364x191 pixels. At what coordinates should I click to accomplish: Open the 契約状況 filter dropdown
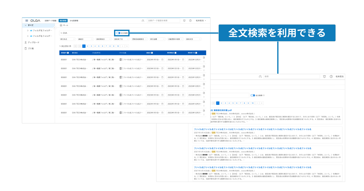tap(193, 39)
